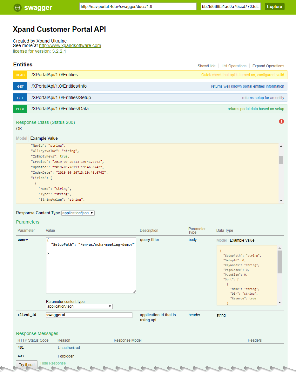Click the GET badge on Entities/Setup endpoint

20,97
